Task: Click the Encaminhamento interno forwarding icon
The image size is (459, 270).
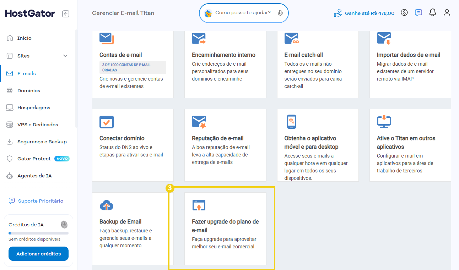Action: 199,38
